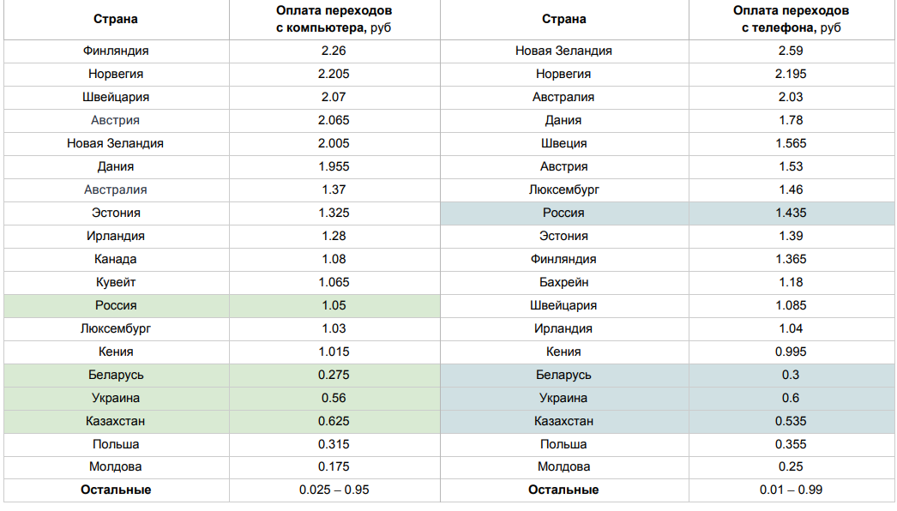Select the Швеция country cell
The height and width of the screenshot is (511, 897).
tap(564, 144)
